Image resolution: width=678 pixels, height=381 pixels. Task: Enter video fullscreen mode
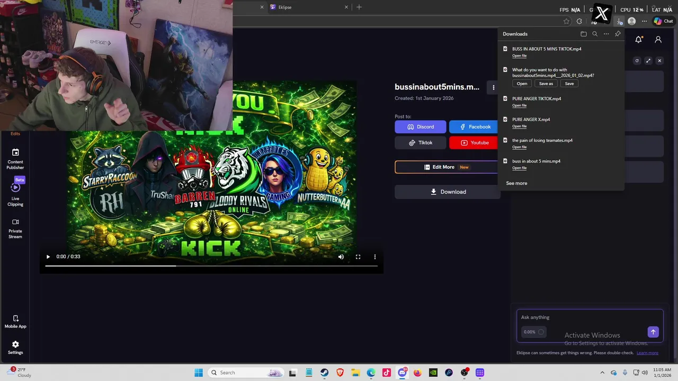pyautogui.click(x=358, y=257)
